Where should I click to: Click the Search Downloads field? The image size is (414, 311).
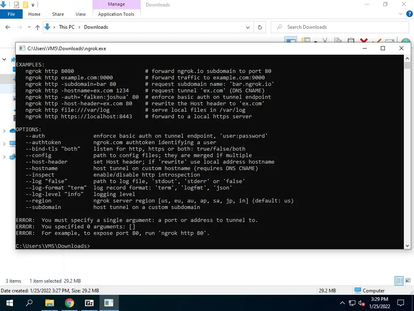pos(340,27)
